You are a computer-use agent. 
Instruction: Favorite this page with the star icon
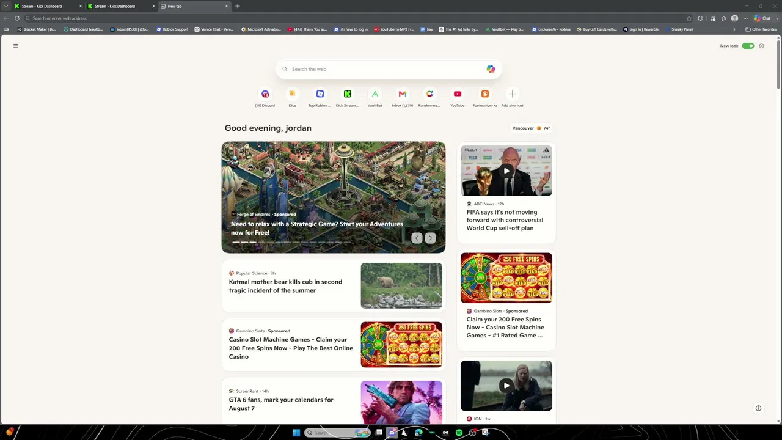689,18
